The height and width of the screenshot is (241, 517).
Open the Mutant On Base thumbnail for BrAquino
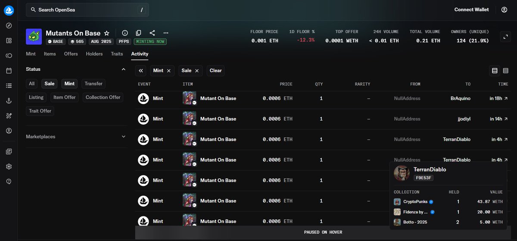(x=189, y=98)
